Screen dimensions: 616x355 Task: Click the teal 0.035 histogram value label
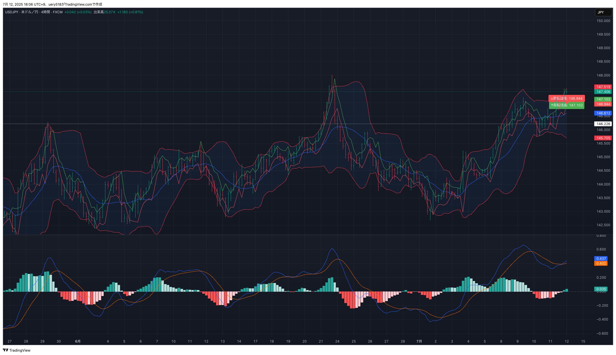click(601, 289)
